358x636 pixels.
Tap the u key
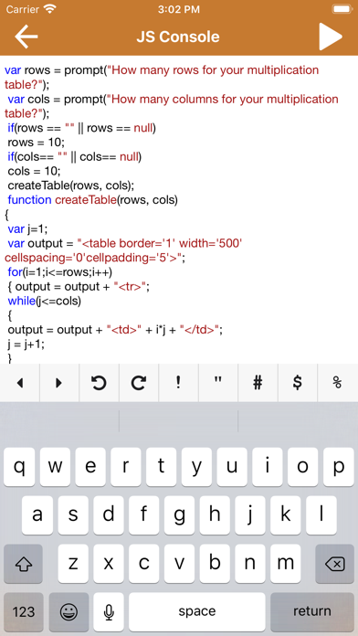[232, 466]
